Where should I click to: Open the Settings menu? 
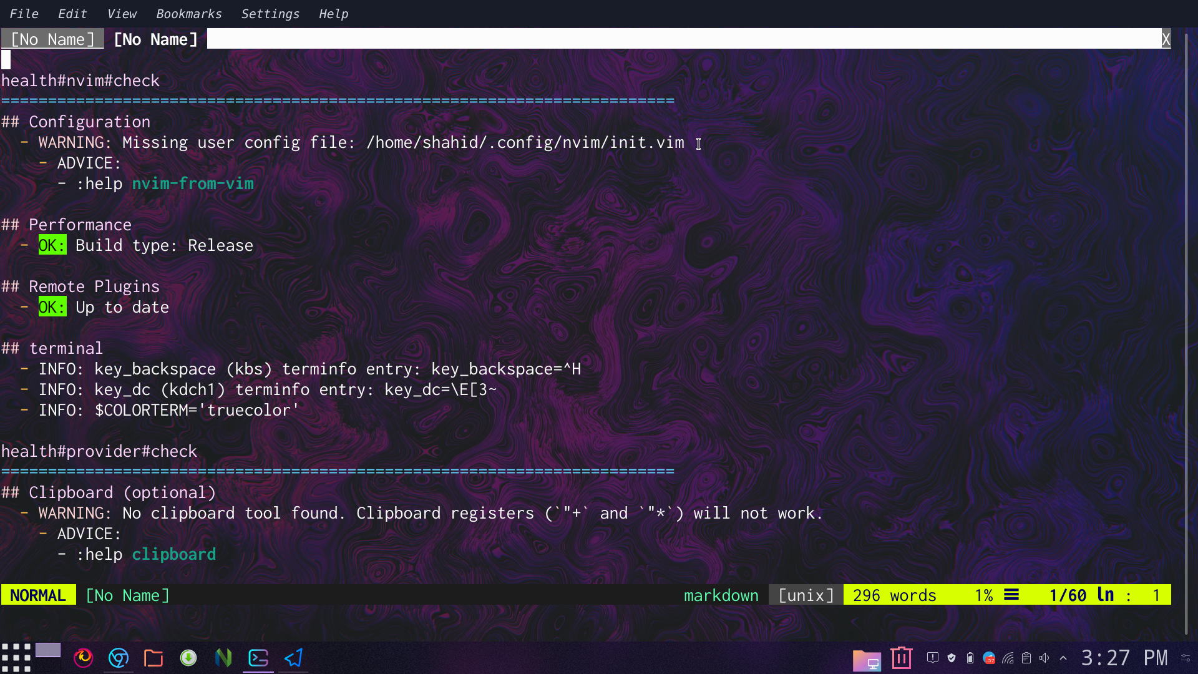(x=270, y=14)
